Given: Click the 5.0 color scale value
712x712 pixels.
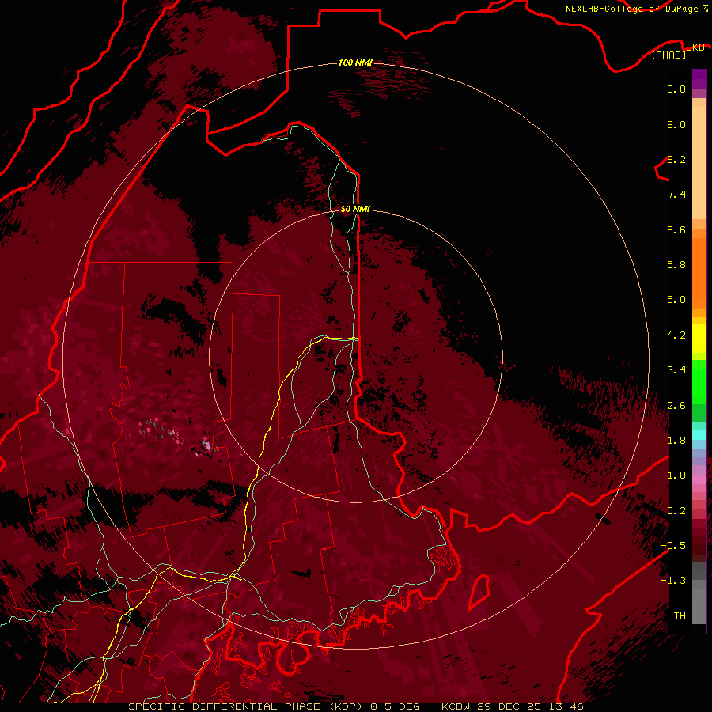Looking at the screenshot, I should 676,300.
